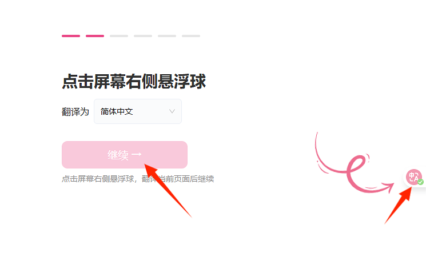The image size is (426, 257).
Task: Click the floating translate ball icon
Action: (x=413, y=177)
